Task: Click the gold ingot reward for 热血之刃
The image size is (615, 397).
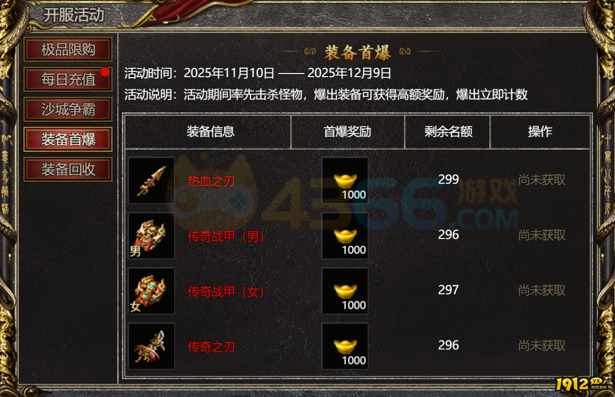Action: (345, 180)
